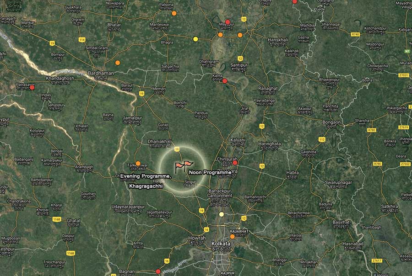Image resolution: width=412 pixels, height=276 pixels.
Task: Select the red marker at Patrasayer
Action: (x=32, y=88)
